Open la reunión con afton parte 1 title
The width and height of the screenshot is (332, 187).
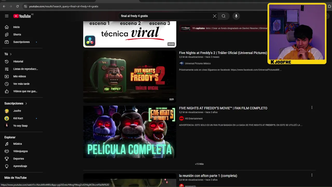[x=208, y=176]
